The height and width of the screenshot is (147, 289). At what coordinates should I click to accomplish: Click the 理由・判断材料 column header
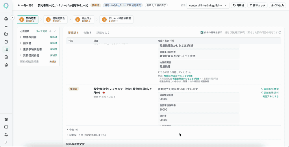coord(166,41)
